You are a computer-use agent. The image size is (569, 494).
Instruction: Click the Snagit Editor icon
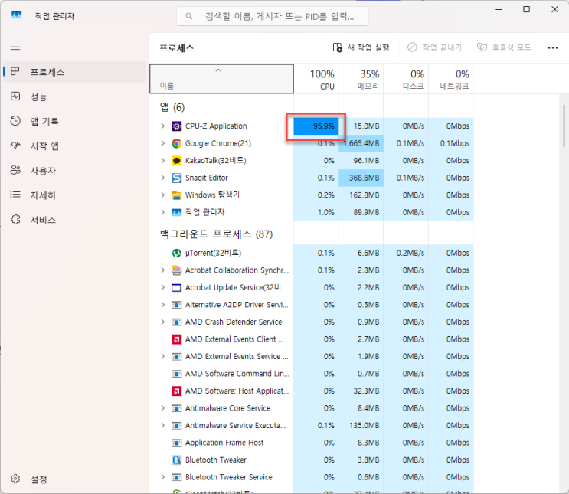coord(176,178)
